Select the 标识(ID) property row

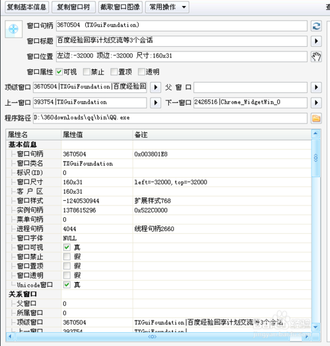tap(158, 172)
